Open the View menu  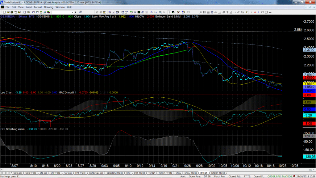coord(21,7)
